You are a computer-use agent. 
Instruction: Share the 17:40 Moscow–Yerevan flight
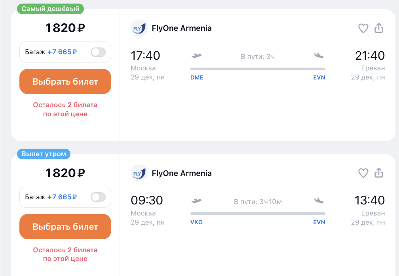tap(379, 28)
